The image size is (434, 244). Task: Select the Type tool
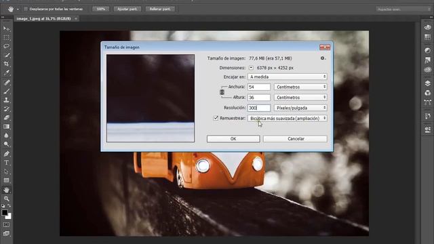click(x=6, y=163)
